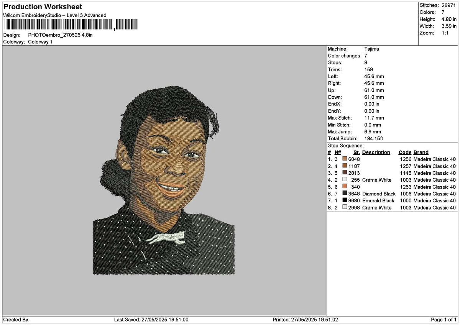This screenshot has height=325, width=460.
Task: Select the brown swatch for stop 1 (code 1256)
Action: (344, 159)
